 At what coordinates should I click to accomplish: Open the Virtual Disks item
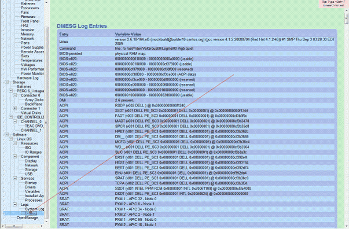pyautogui.click(x=31, y=113)
